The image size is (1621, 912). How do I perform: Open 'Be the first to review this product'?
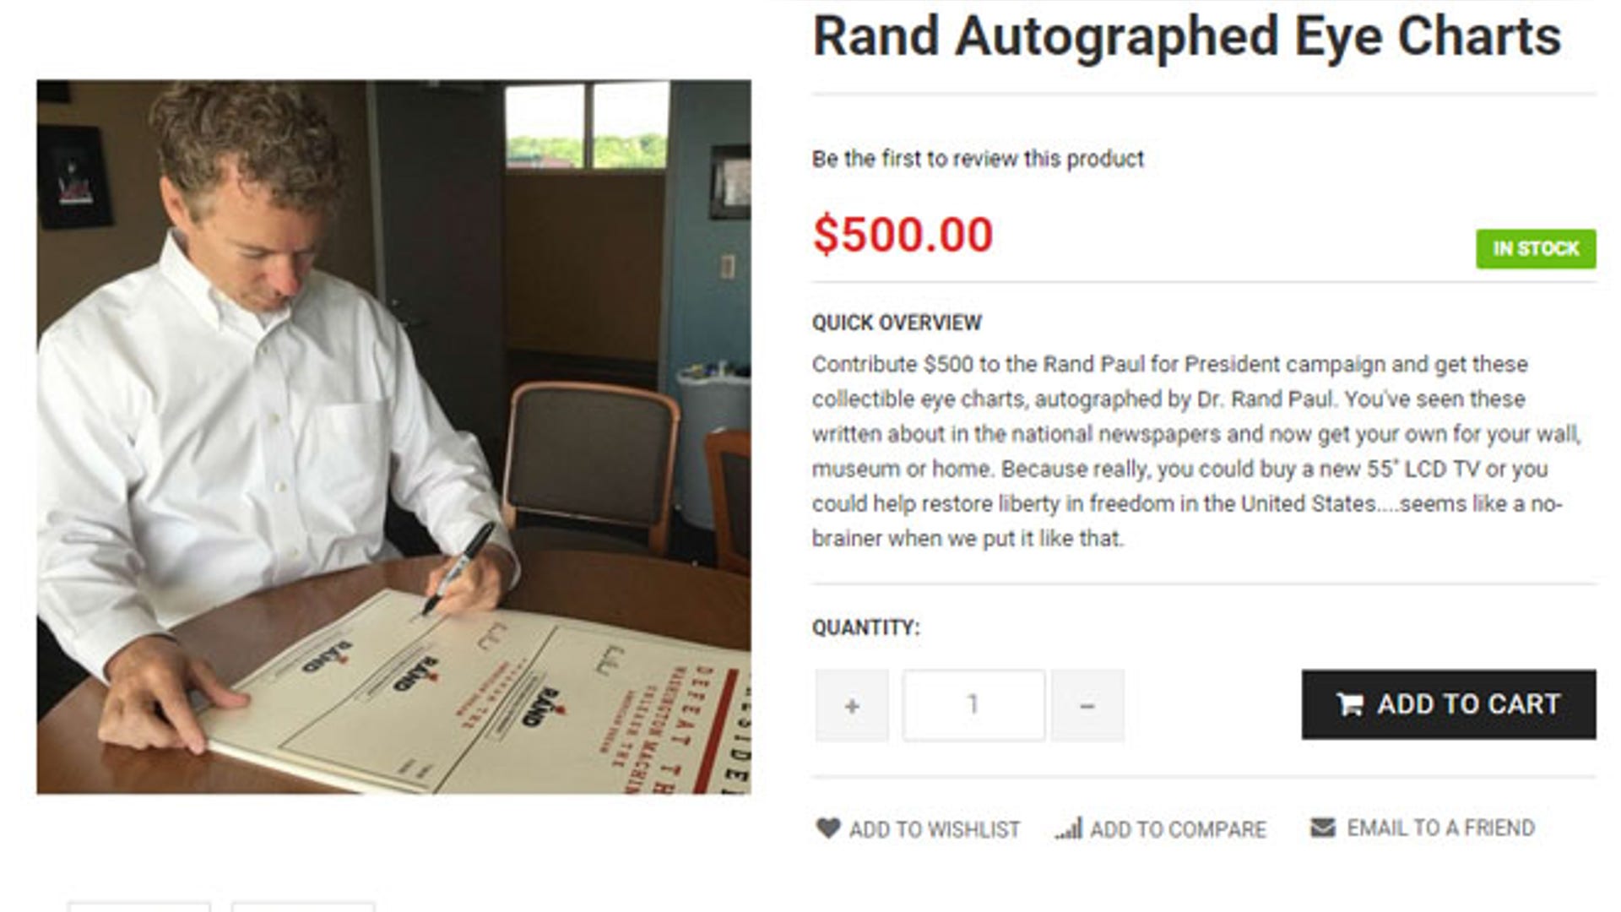(978, 159)
